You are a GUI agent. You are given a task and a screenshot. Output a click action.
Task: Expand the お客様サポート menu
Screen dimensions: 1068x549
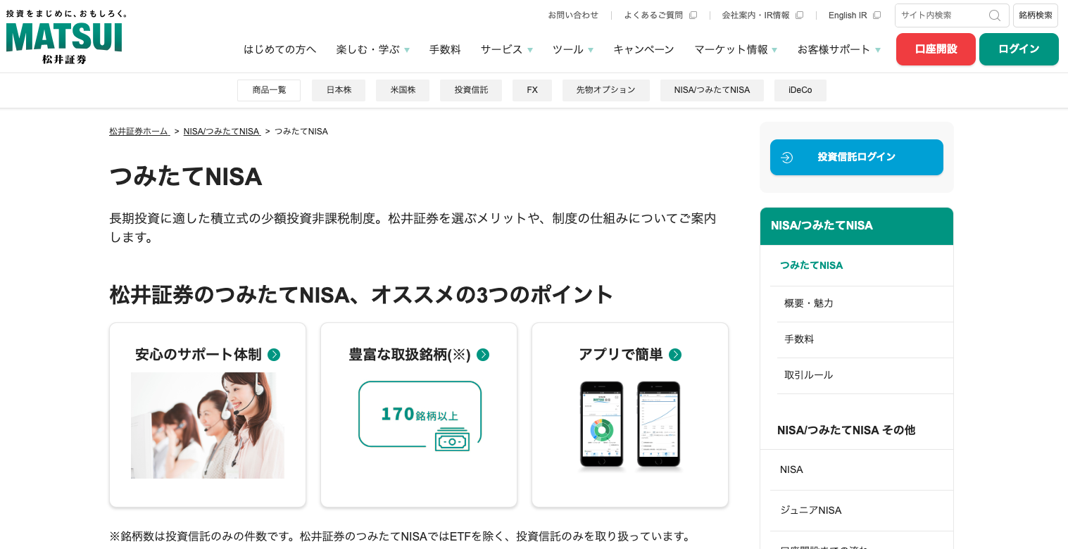click(838, 50)
